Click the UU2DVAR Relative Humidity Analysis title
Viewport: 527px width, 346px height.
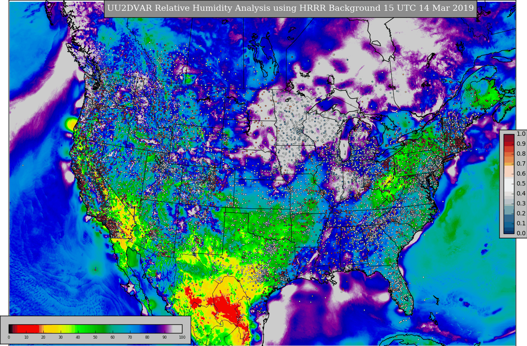(290, 8)
